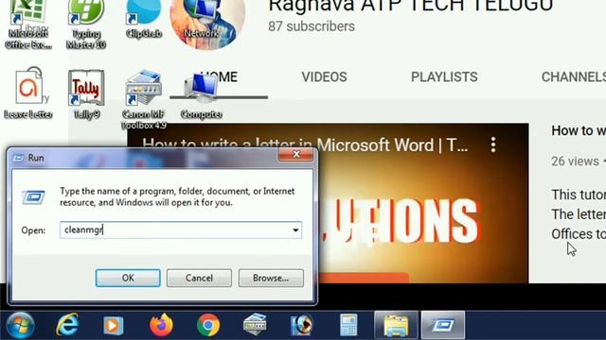This screenshot has width=606, height=340.
Task: Click the 26 views text
Action: pos(575,161)
